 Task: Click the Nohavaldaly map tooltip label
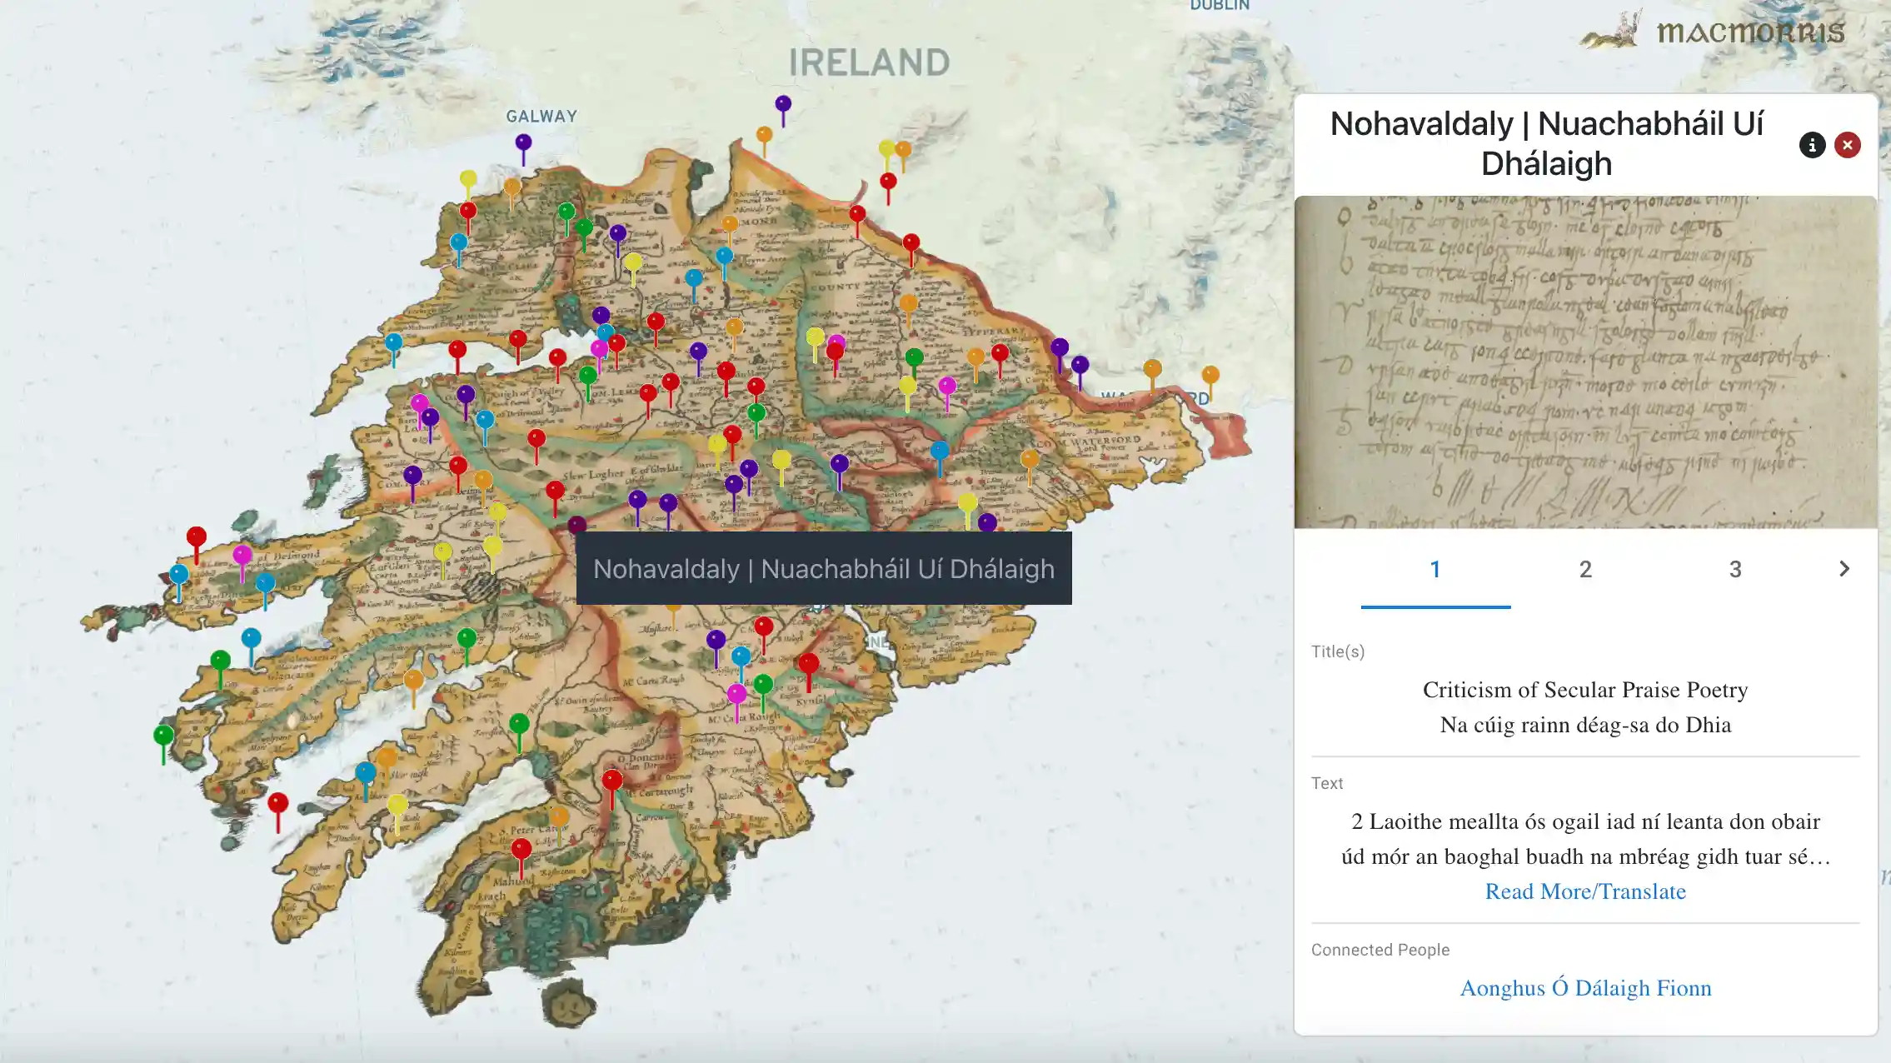[823, 569]
